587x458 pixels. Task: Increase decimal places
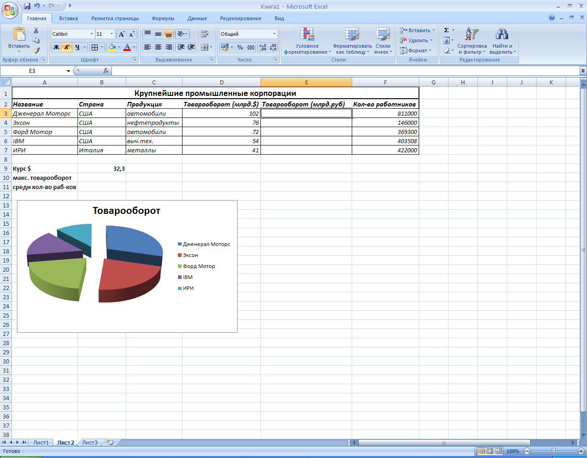click(x=262, y=47)
